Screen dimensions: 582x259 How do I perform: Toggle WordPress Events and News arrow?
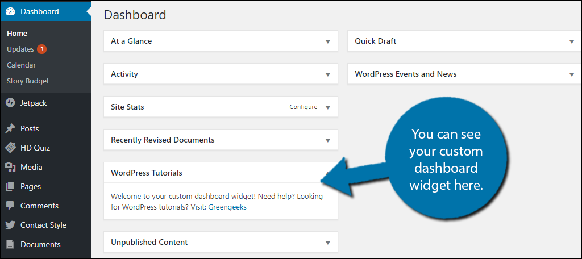[572, 74]
